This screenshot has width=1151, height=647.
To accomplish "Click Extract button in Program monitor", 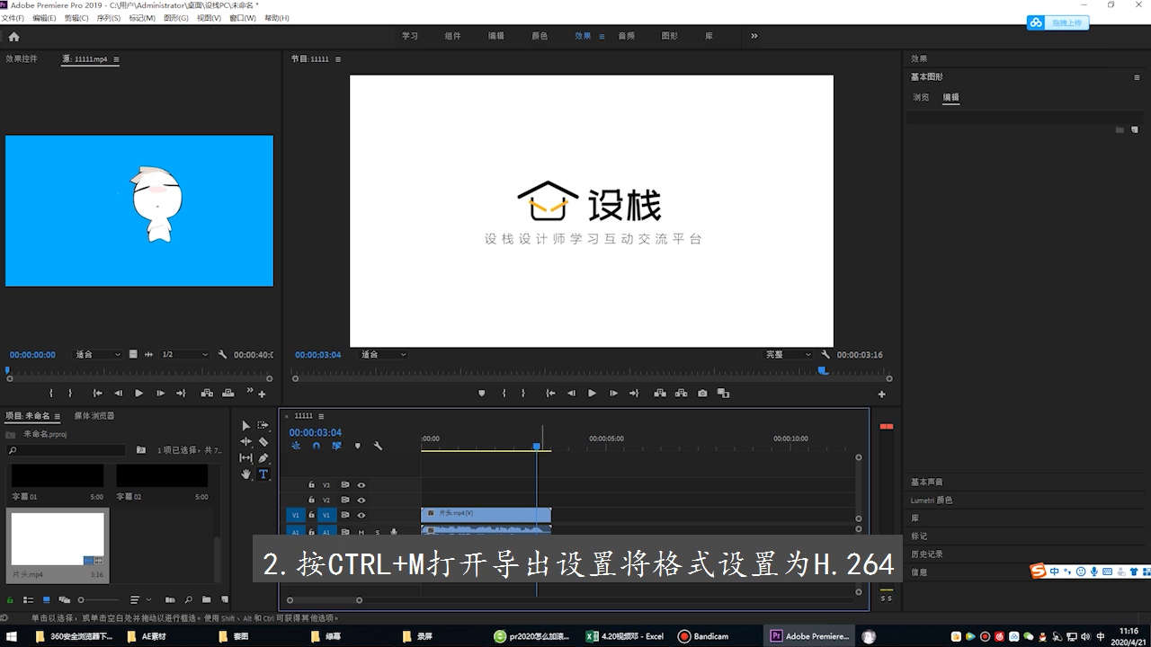I will click(x=681, y=393).
